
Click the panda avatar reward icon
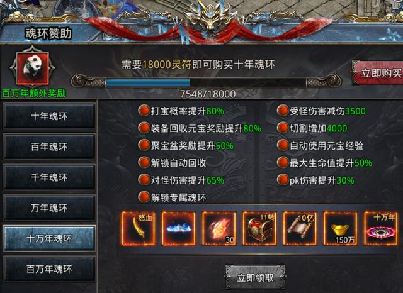click(32, 69)
